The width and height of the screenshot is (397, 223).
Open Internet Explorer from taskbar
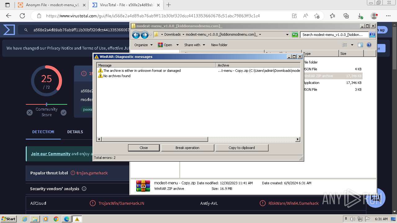[x=25, y=219]
